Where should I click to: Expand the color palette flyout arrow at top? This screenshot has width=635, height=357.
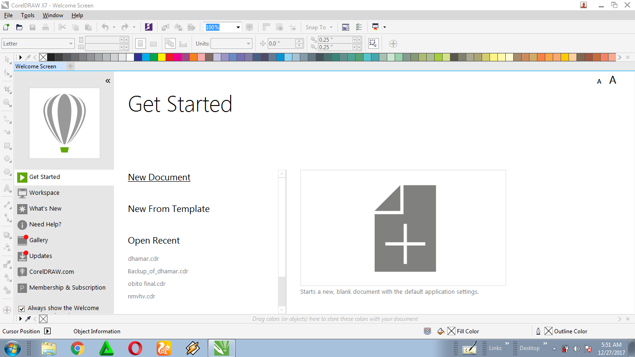pos(20,57)
